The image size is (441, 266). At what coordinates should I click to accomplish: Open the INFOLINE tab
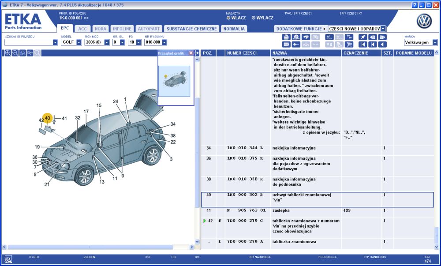click(122, 29)
